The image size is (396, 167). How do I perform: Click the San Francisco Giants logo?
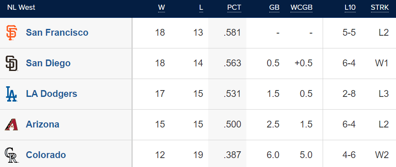pos(11,33)
